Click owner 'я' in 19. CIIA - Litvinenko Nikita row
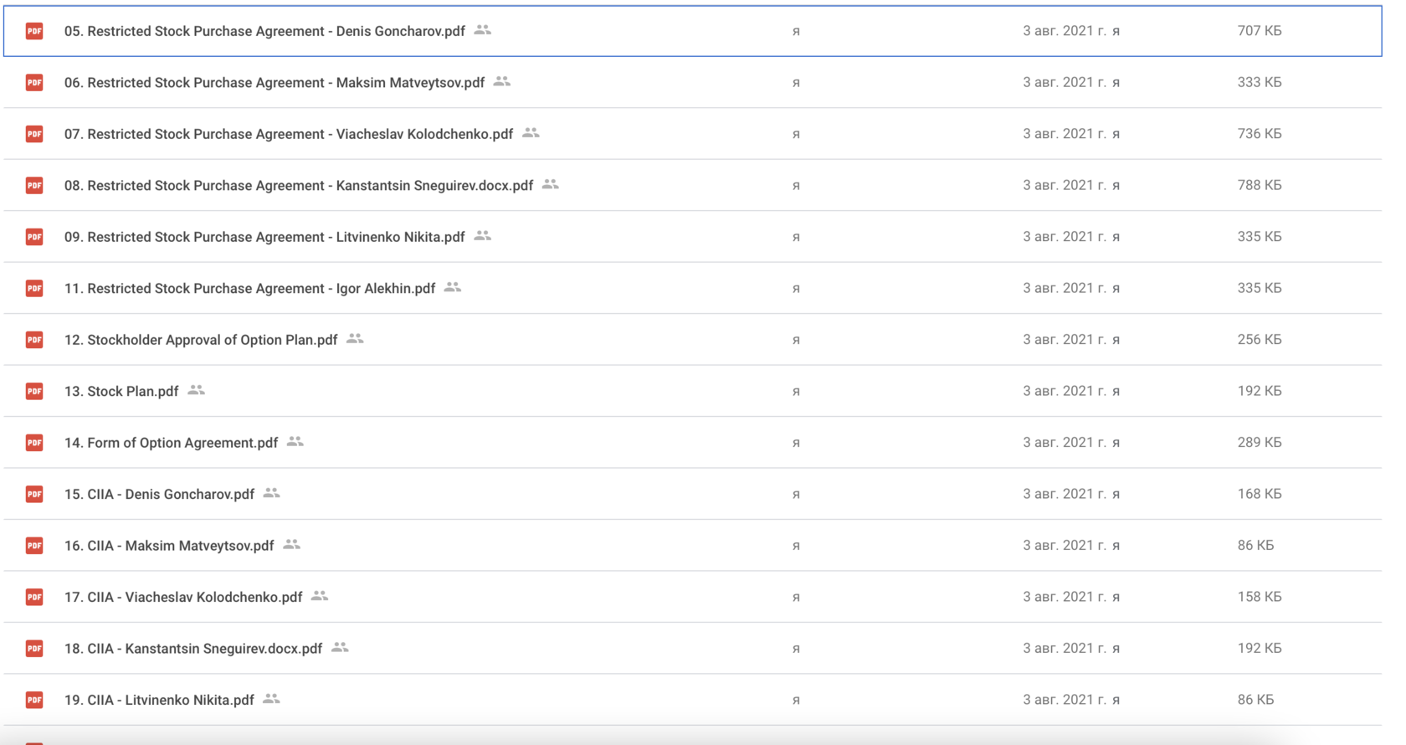 pyautogui.click(x=796, y=701)
